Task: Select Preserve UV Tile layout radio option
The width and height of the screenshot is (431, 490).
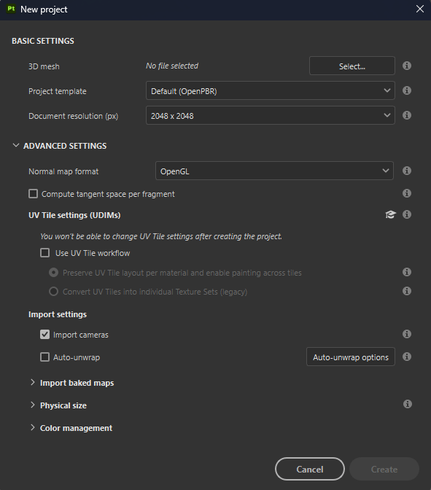Action: click(x=53, y=273)
